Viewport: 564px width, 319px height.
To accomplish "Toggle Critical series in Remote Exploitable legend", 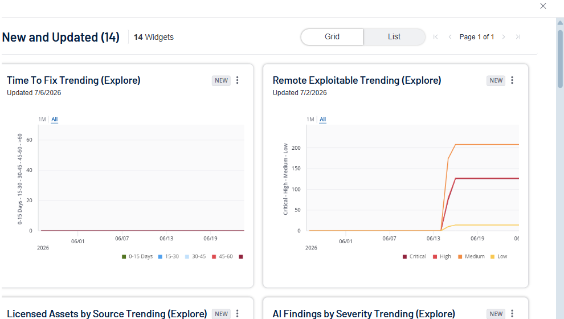I will pyautogui.click(x=414, y=256).
